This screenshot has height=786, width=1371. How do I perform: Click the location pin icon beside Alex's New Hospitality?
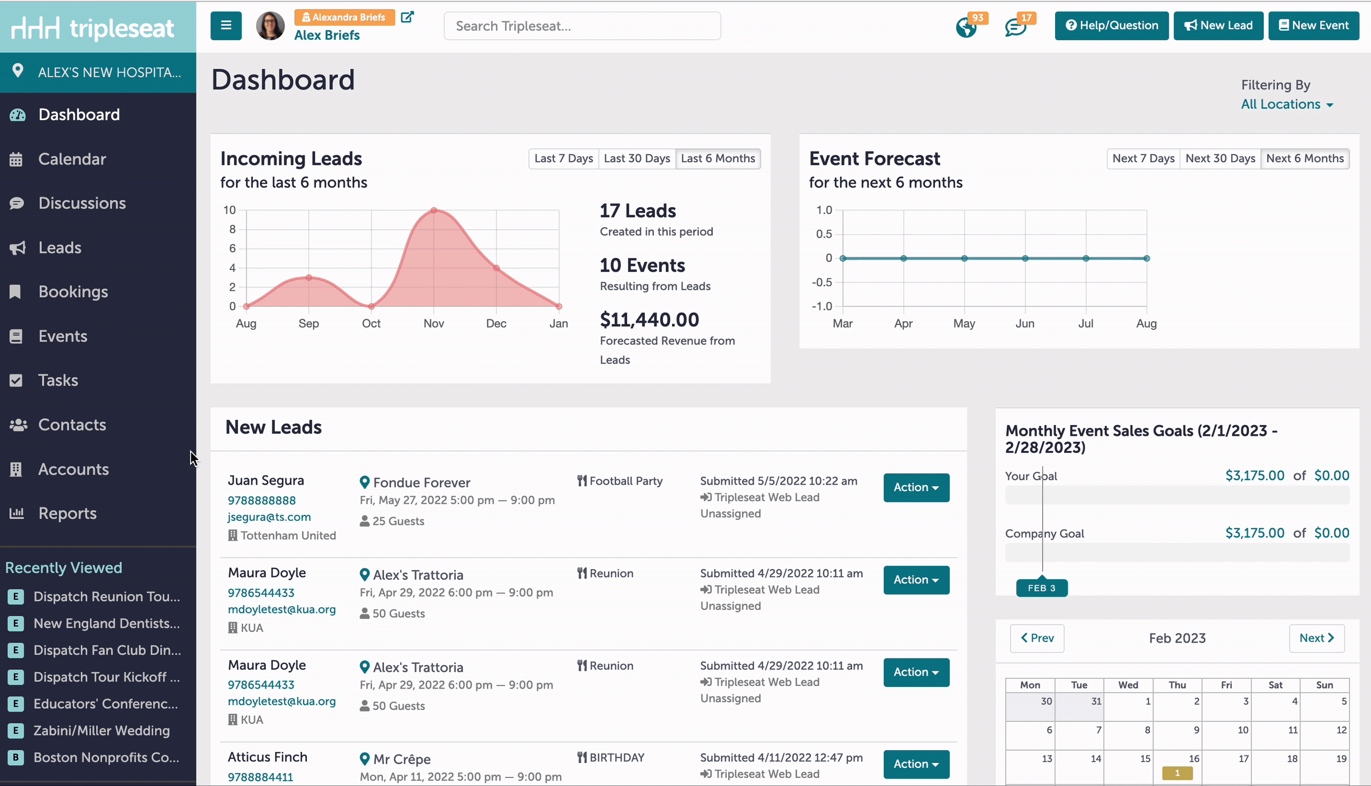point(18,71)
